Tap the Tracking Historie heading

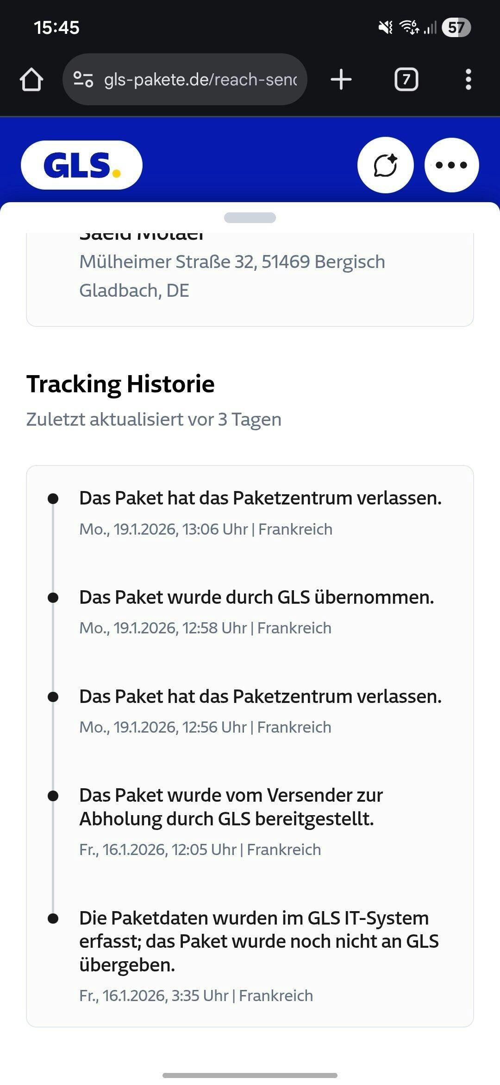click(x=120, y=384)
